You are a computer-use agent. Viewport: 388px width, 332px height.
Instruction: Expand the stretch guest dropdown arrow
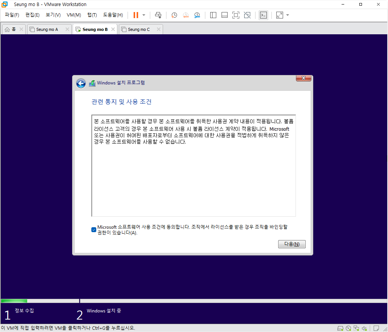click(288, 15)
